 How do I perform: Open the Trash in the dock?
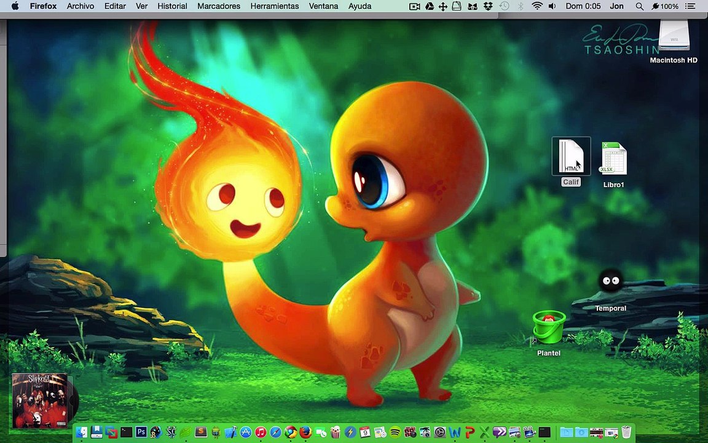tap(626, 432)
